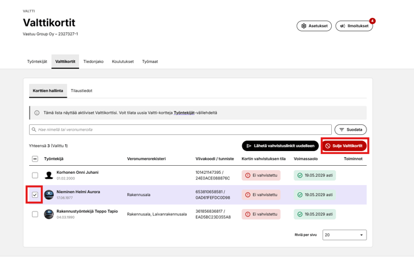Click Rakennusala, Laivanrakennusala text
Viewport: 414px width, 258px height.
(x=157, y=214)
